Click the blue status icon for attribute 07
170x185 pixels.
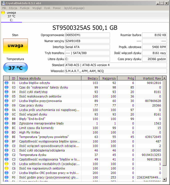click(x=6, y=101)
